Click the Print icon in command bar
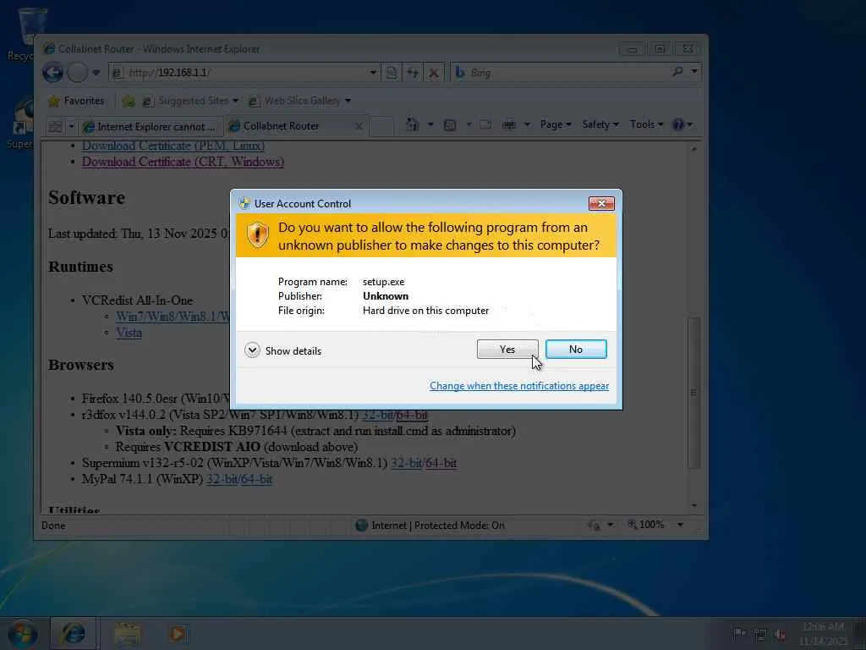 click(x=508, y=125)
